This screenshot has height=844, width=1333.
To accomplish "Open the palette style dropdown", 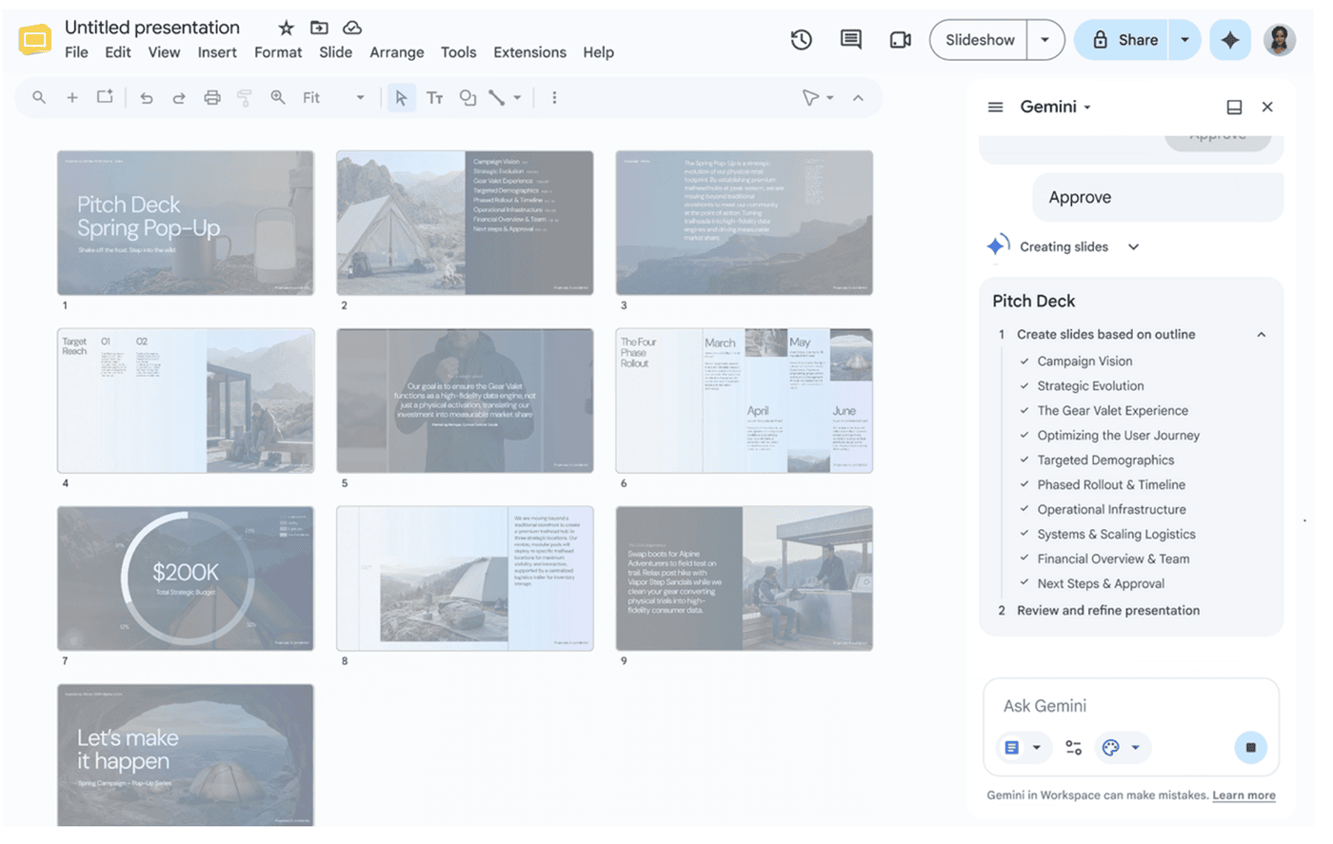I will click(1122, 748).
